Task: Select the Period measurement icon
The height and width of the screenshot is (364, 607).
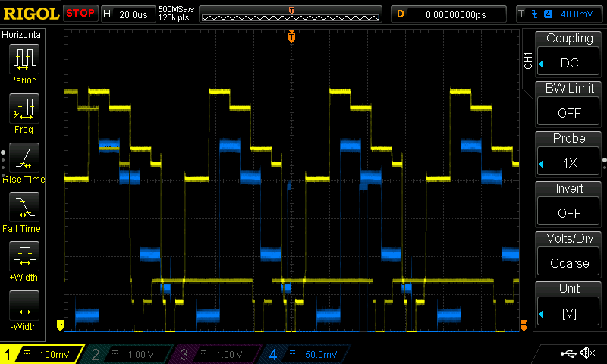Action: (x=24, y=59)
